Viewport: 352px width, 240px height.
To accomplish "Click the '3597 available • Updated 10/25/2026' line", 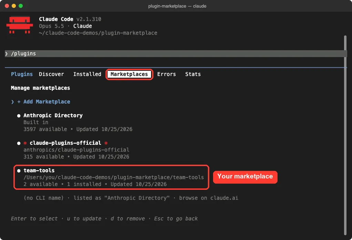I will click(78, 129).
